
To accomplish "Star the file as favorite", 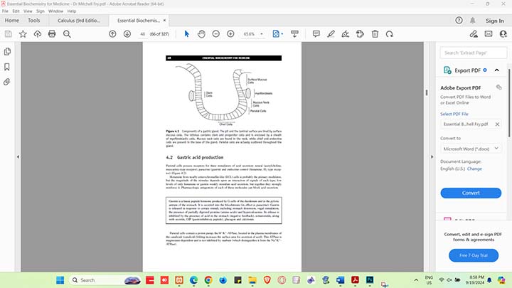I will pos(22,34).
